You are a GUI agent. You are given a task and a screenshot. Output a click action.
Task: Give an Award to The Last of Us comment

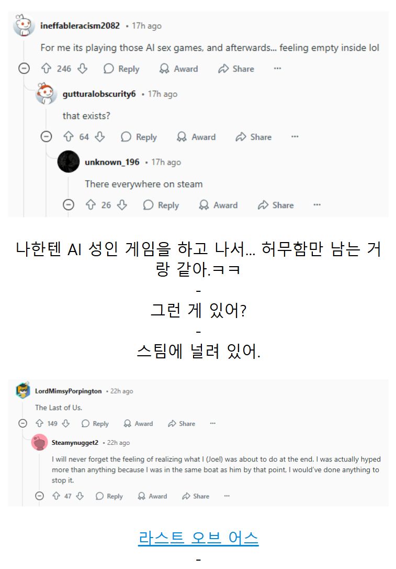coord(139,423)
